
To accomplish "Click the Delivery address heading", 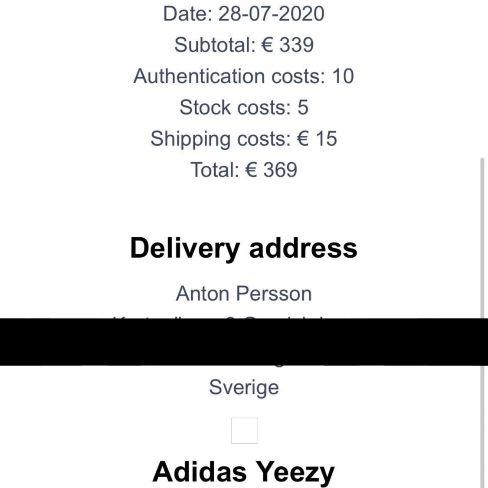I will (244, 249).
